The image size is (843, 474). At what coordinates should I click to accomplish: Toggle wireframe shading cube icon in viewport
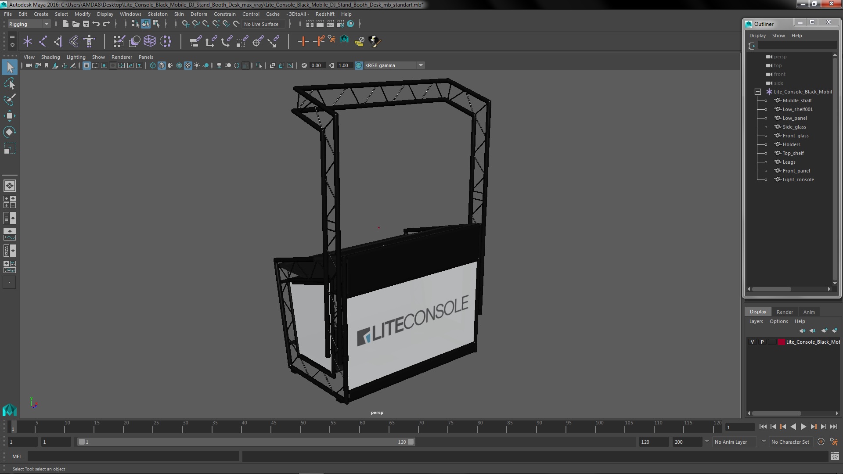(153, 65)
